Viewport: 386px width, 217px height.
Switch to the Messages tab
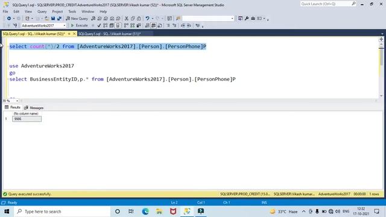click(34, 108)
